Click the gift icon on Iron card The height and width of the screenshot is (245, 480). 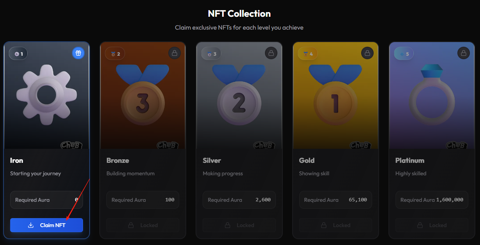[78, 53]
